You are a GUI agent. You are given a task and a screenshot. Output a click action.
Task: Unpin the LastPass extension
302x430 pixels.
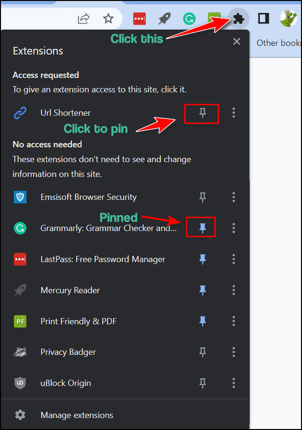(202, 259)
